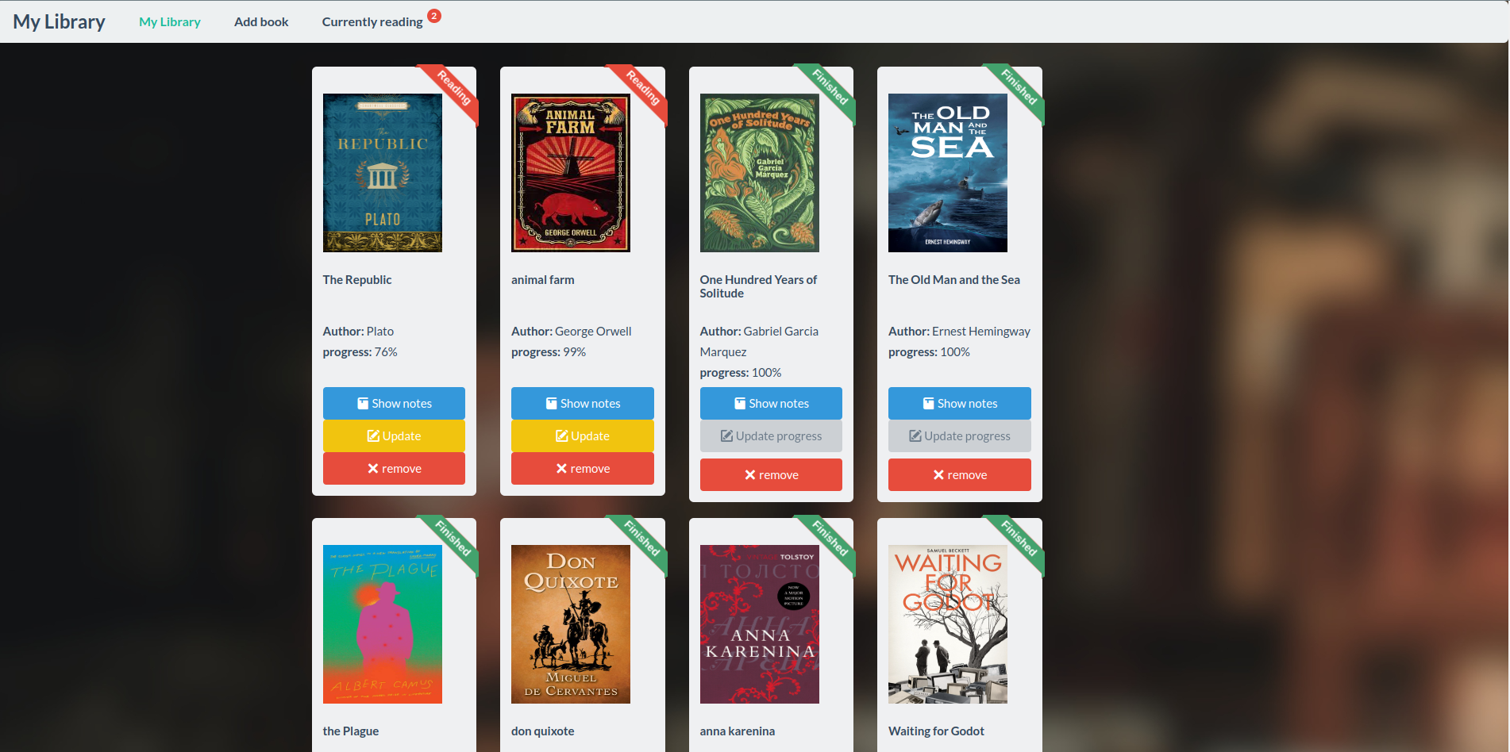Click the title text 'animal farm'

pyautogui.click(x=543, y=280)
